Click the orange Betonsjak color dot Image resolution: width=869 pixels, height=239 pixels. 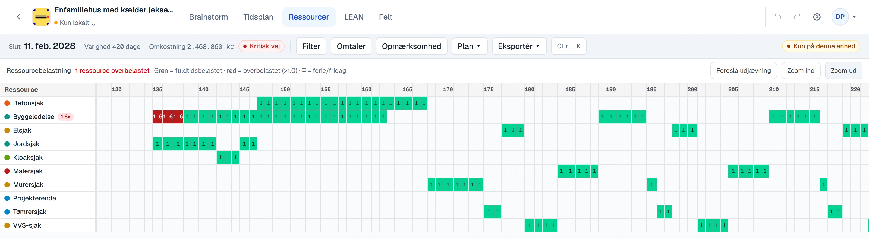(x=7, y=103)
